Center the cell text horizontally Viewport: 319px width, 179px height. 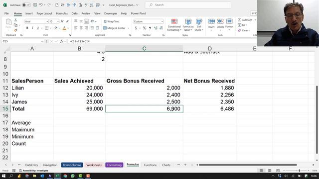[x=81, y=28]
